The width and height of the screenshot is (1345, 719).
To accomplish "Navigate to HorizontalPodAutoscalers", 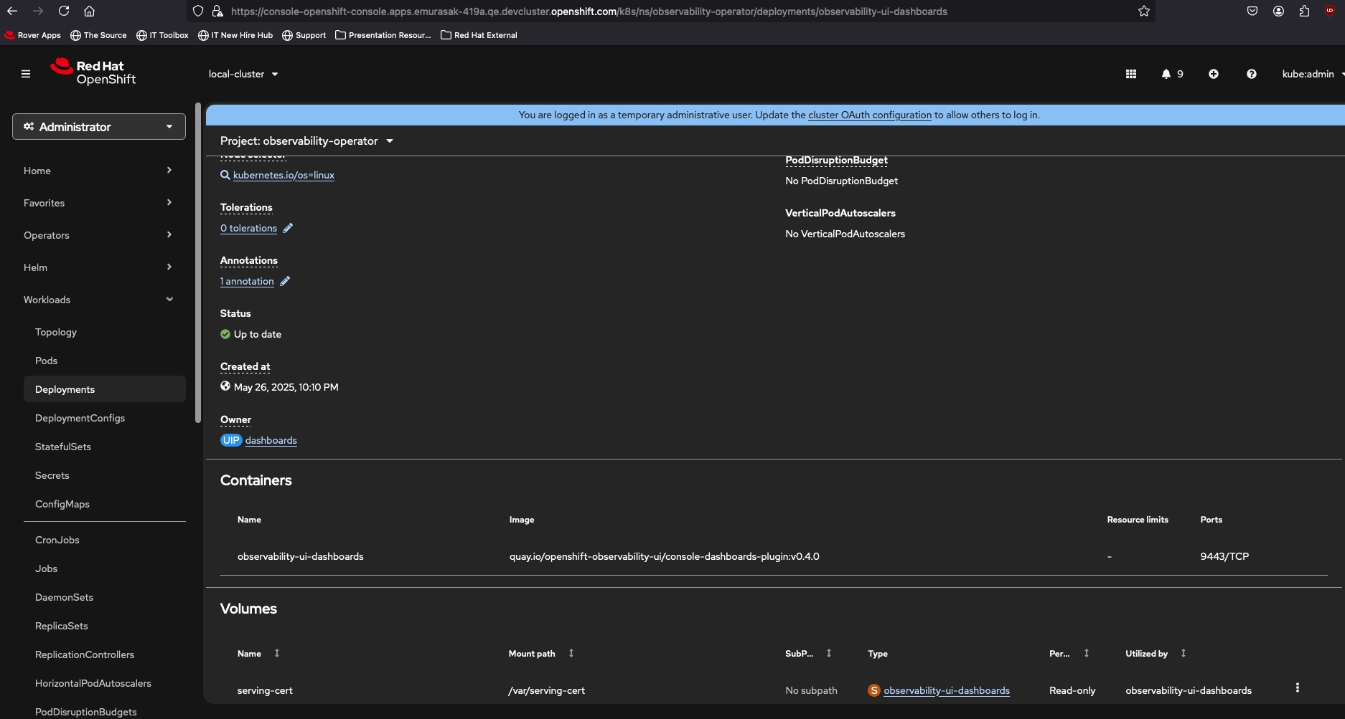I will 93,683.
